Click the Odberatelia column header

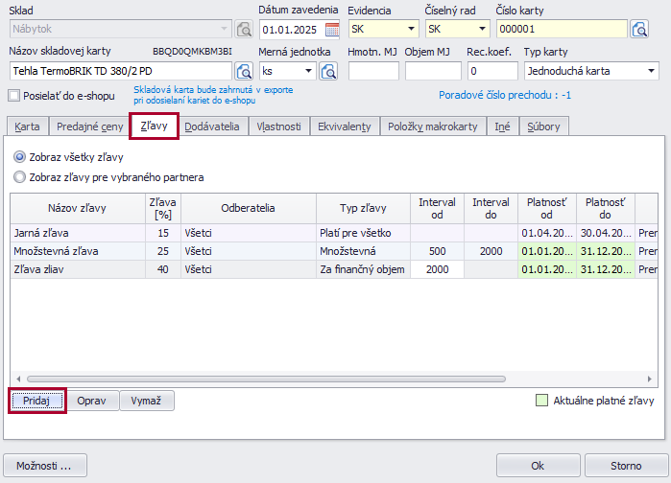(249, 208)
